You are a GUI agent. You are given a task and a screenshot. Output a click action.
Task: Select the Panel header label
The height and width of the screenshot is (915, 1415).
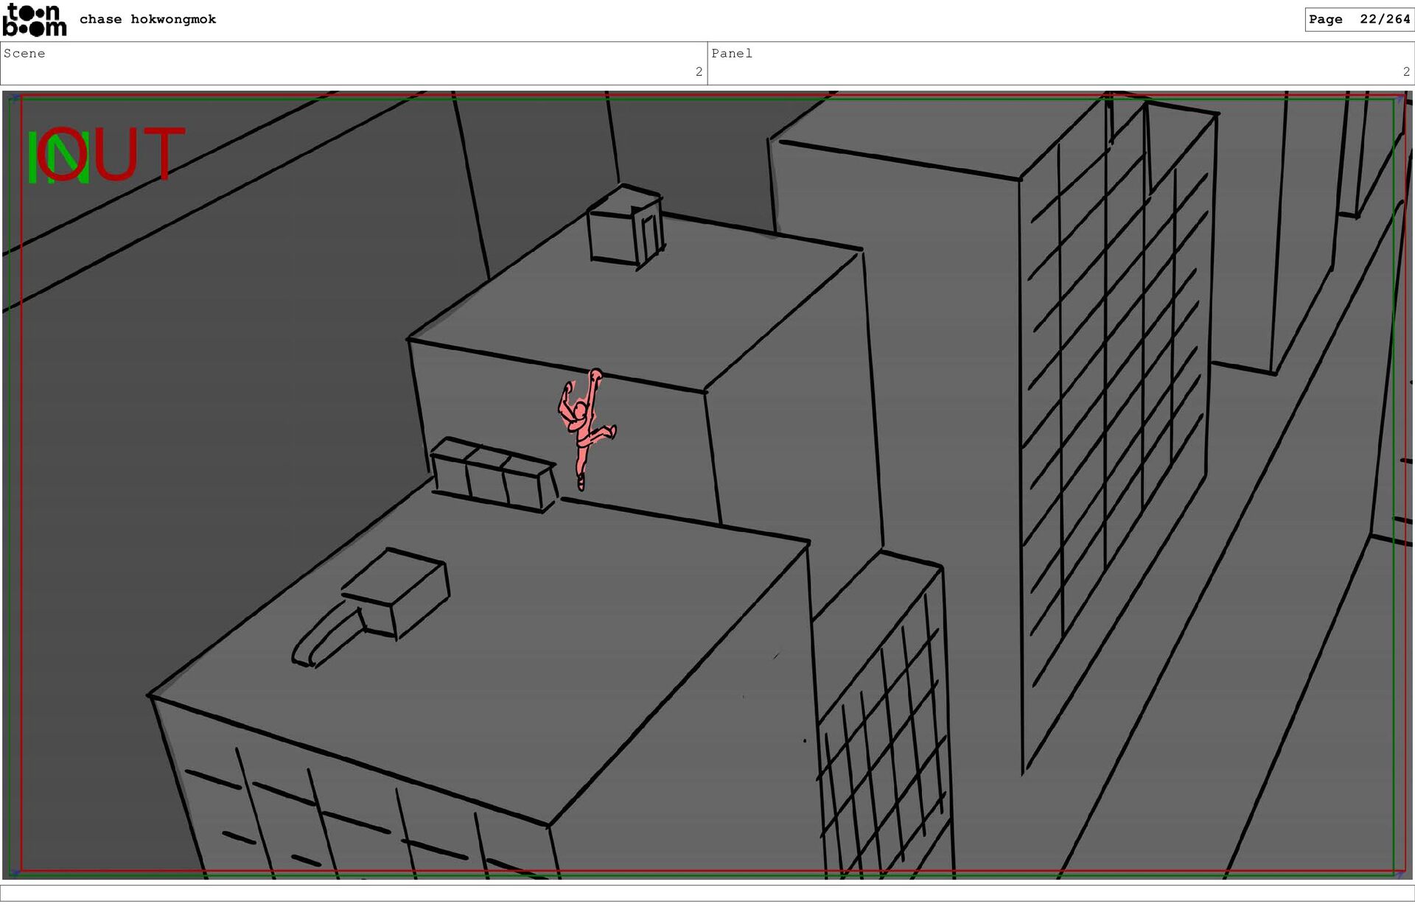(x=731, y=53)
